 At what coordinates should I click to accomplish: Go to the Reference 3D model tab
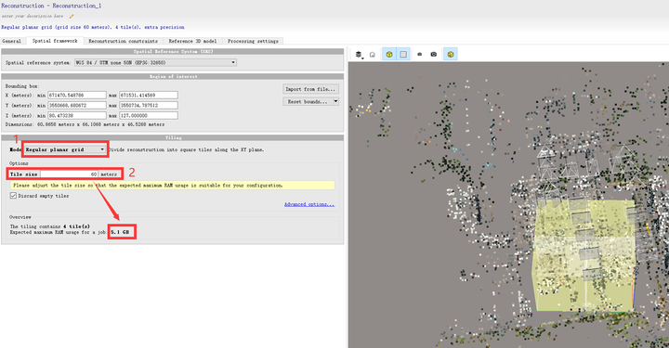coord(192,41)
